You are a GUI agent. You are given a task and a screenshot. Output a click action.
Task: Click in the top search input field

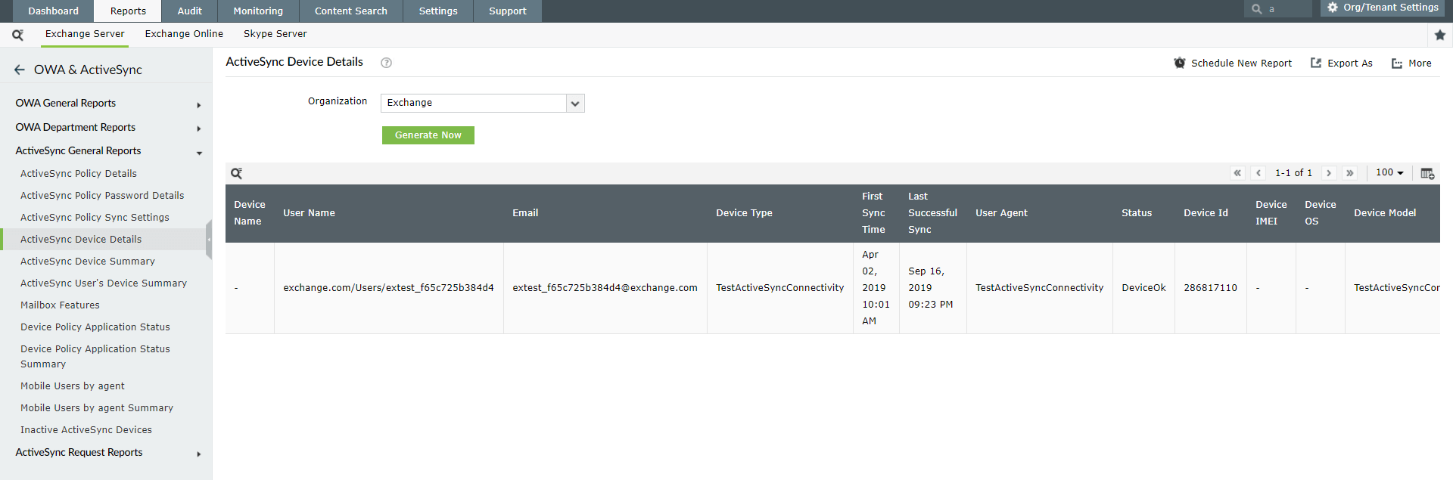coord(1288,9)
